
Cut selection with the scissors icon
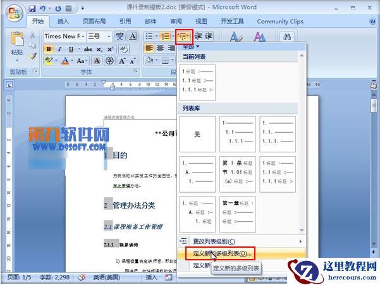tap(33, 35)
